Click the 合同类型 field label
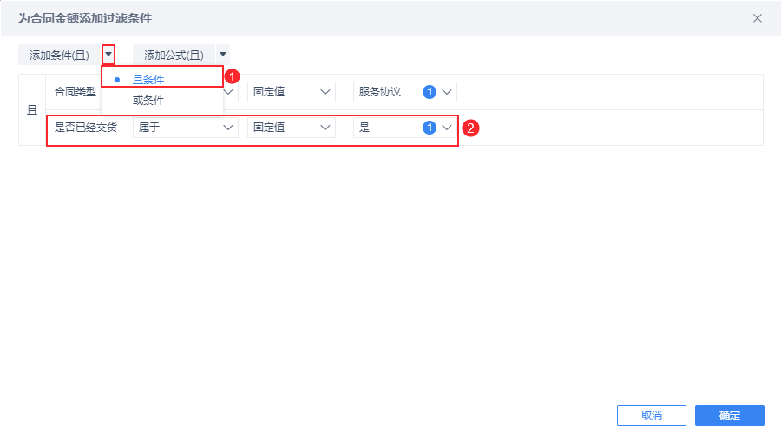This screenshot has width=781, height=434. coord(75,92)
